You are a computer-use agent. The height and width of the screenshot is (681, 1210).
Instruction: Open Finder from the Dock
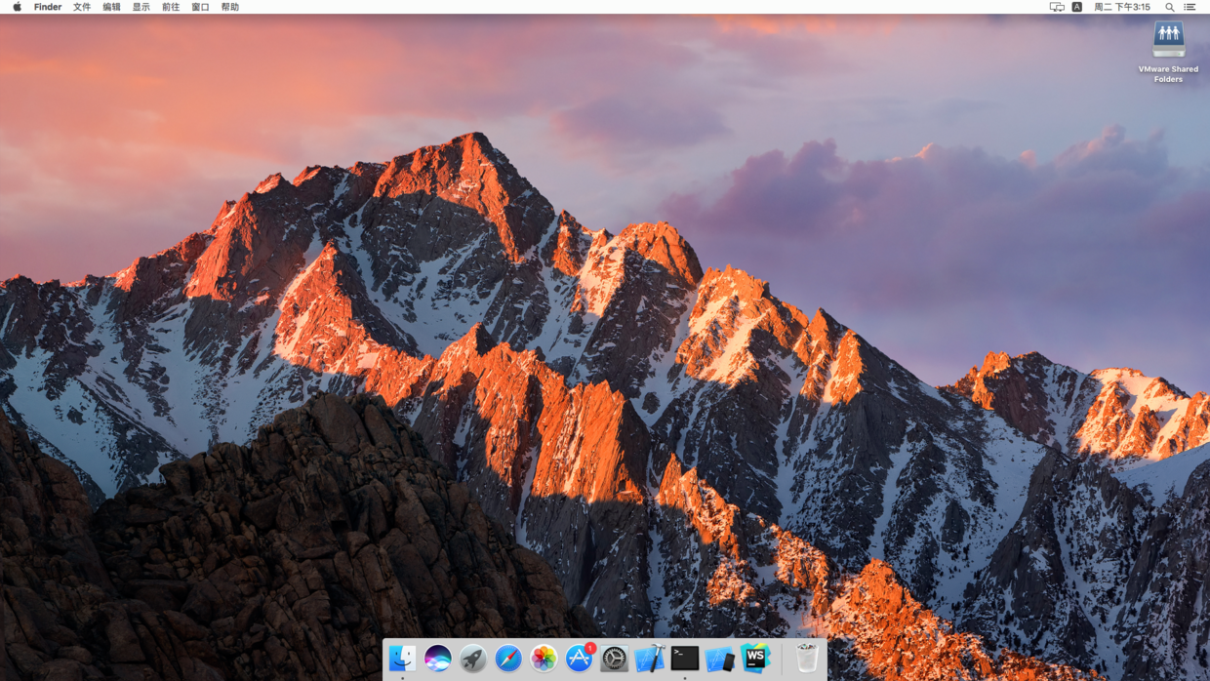(x=402, y=659)
